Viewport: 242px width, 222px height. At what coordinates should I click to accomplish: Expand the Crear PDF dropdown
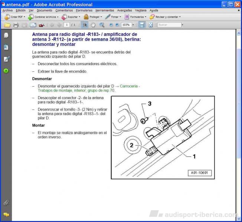click(24, 17)
